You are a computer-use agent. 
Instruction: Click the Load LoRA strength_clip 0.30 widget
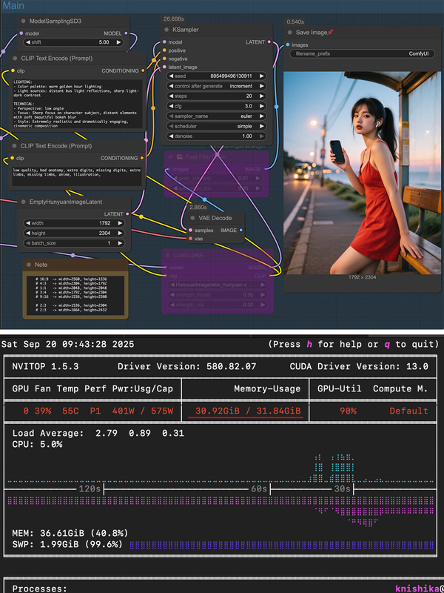pyautogui.click(x=217, y=305)
